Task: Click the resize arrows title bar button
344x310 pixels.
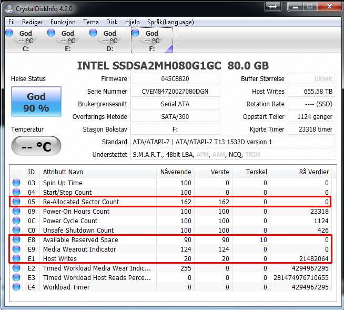Action: 272,7
